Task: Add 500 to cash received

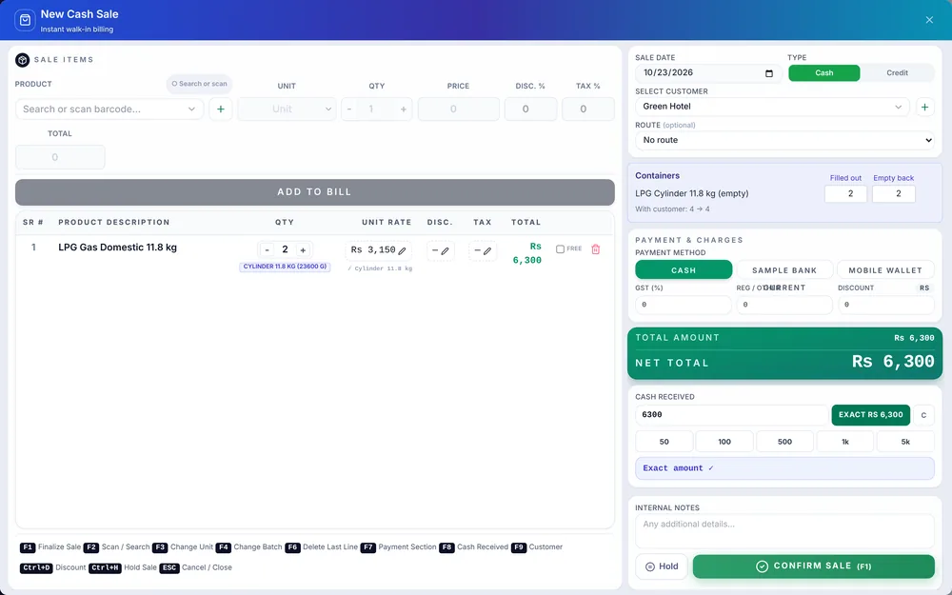Action: pyautogui.click(x=784, y=442)
